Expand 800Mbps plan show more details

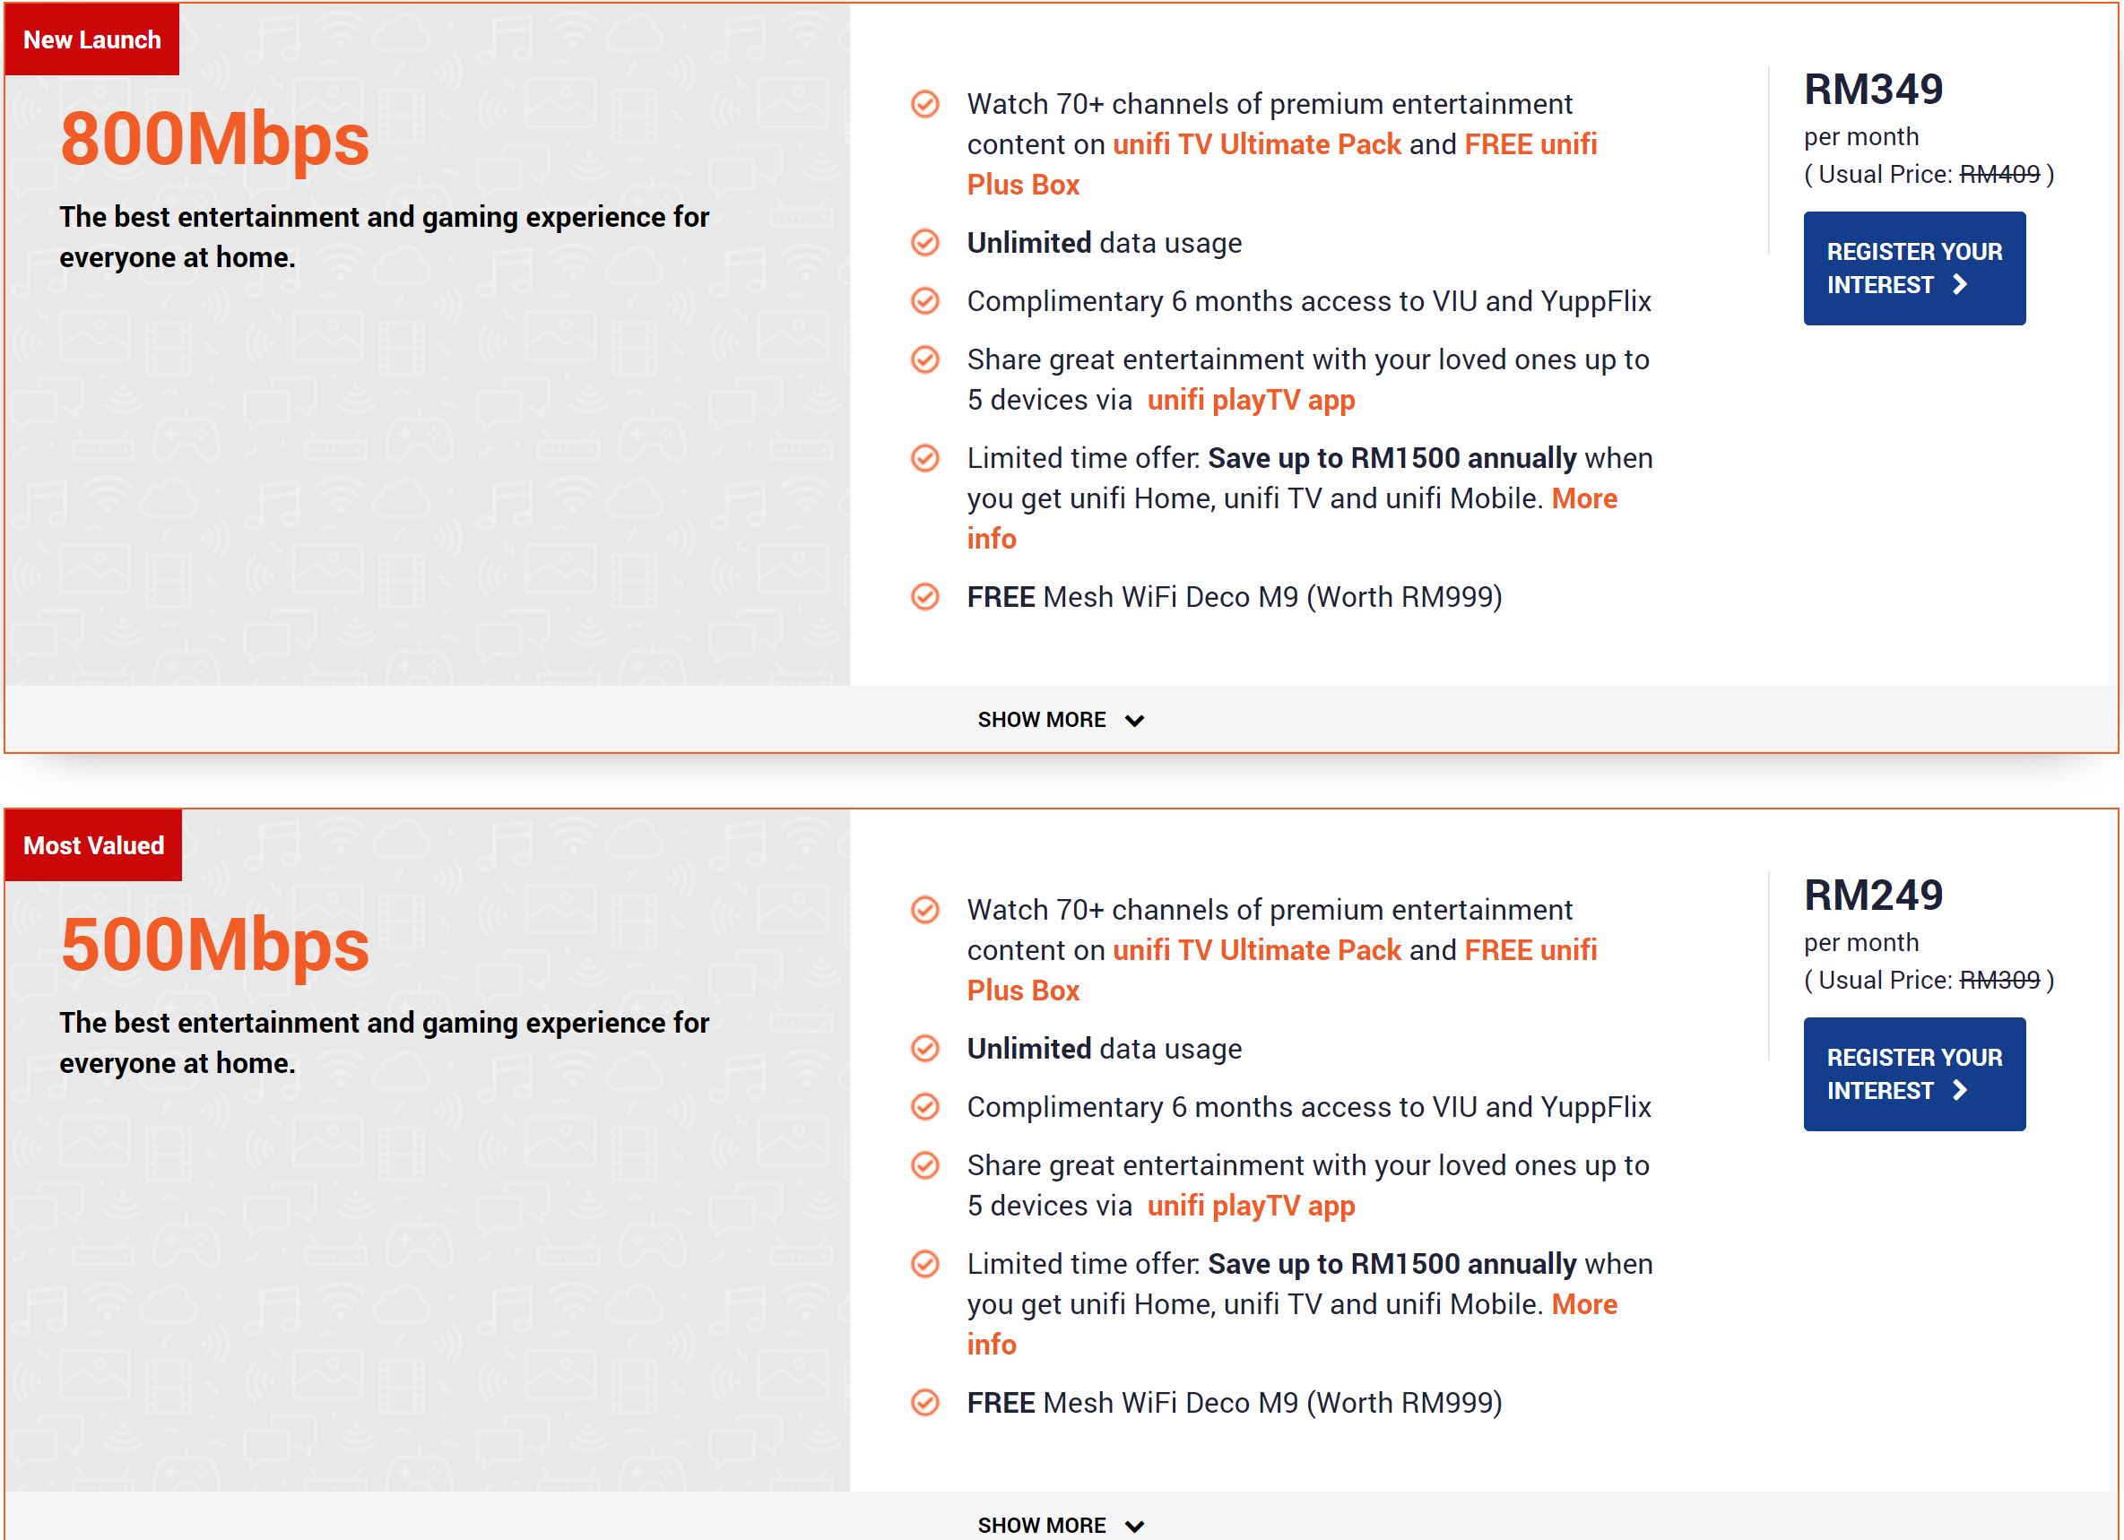pos(1062,717)
